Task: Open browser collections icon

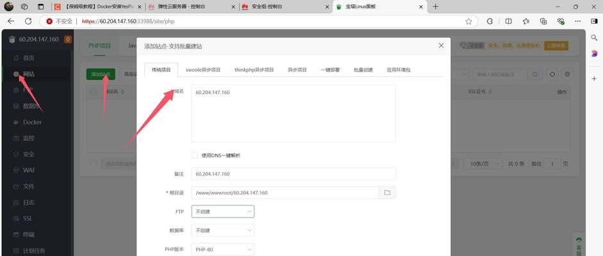Action: 543,22
